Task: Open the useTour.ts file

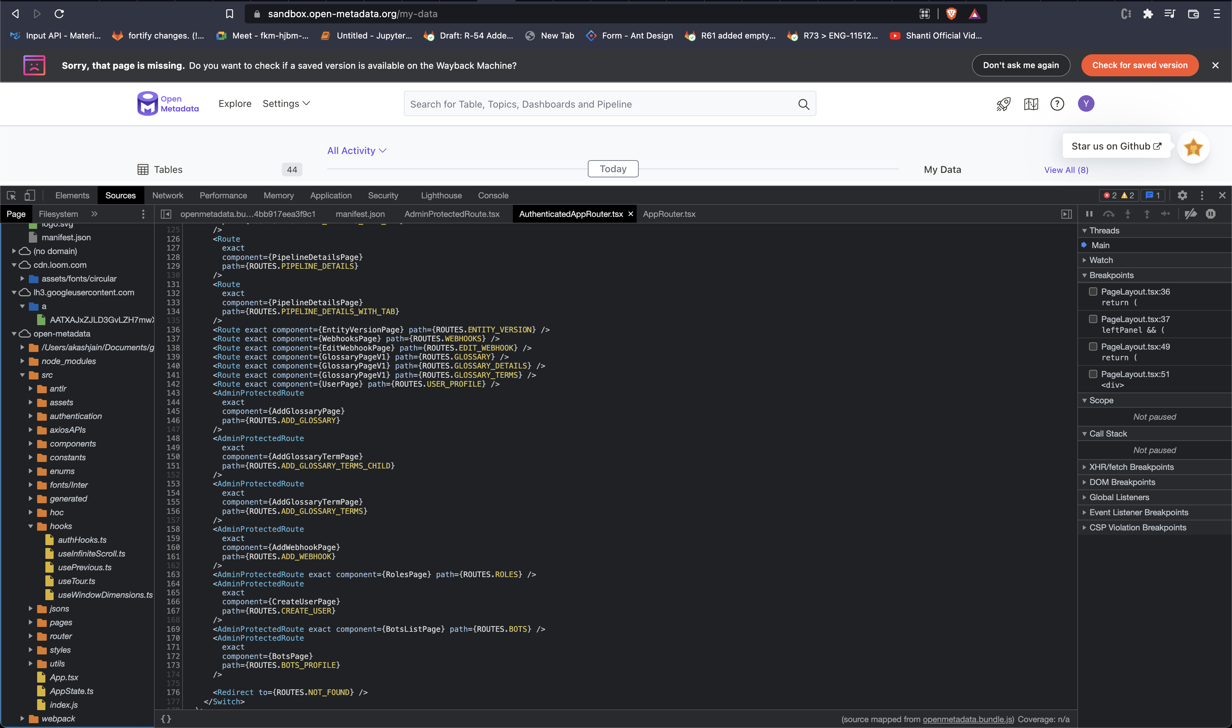Action: coord(77,581)
